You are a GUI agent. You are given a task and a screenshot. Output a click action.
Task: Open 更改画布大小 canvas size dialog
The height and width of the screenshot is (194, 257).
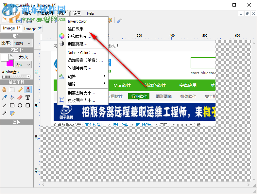[x=81, y=100]
